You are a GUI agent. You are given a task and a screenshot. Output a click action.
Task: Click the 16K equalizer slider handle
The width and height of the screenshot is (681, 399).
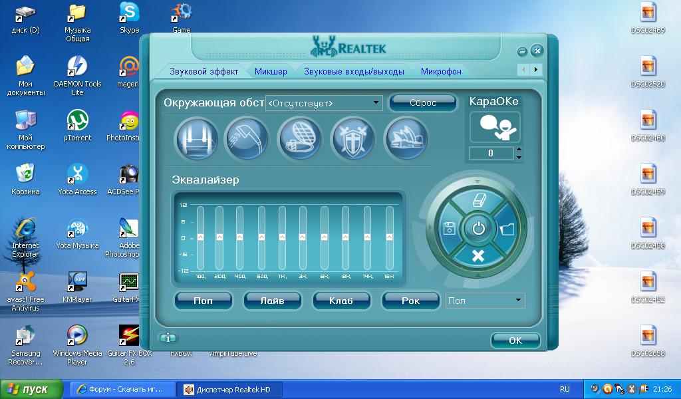[x=389, y=237]
